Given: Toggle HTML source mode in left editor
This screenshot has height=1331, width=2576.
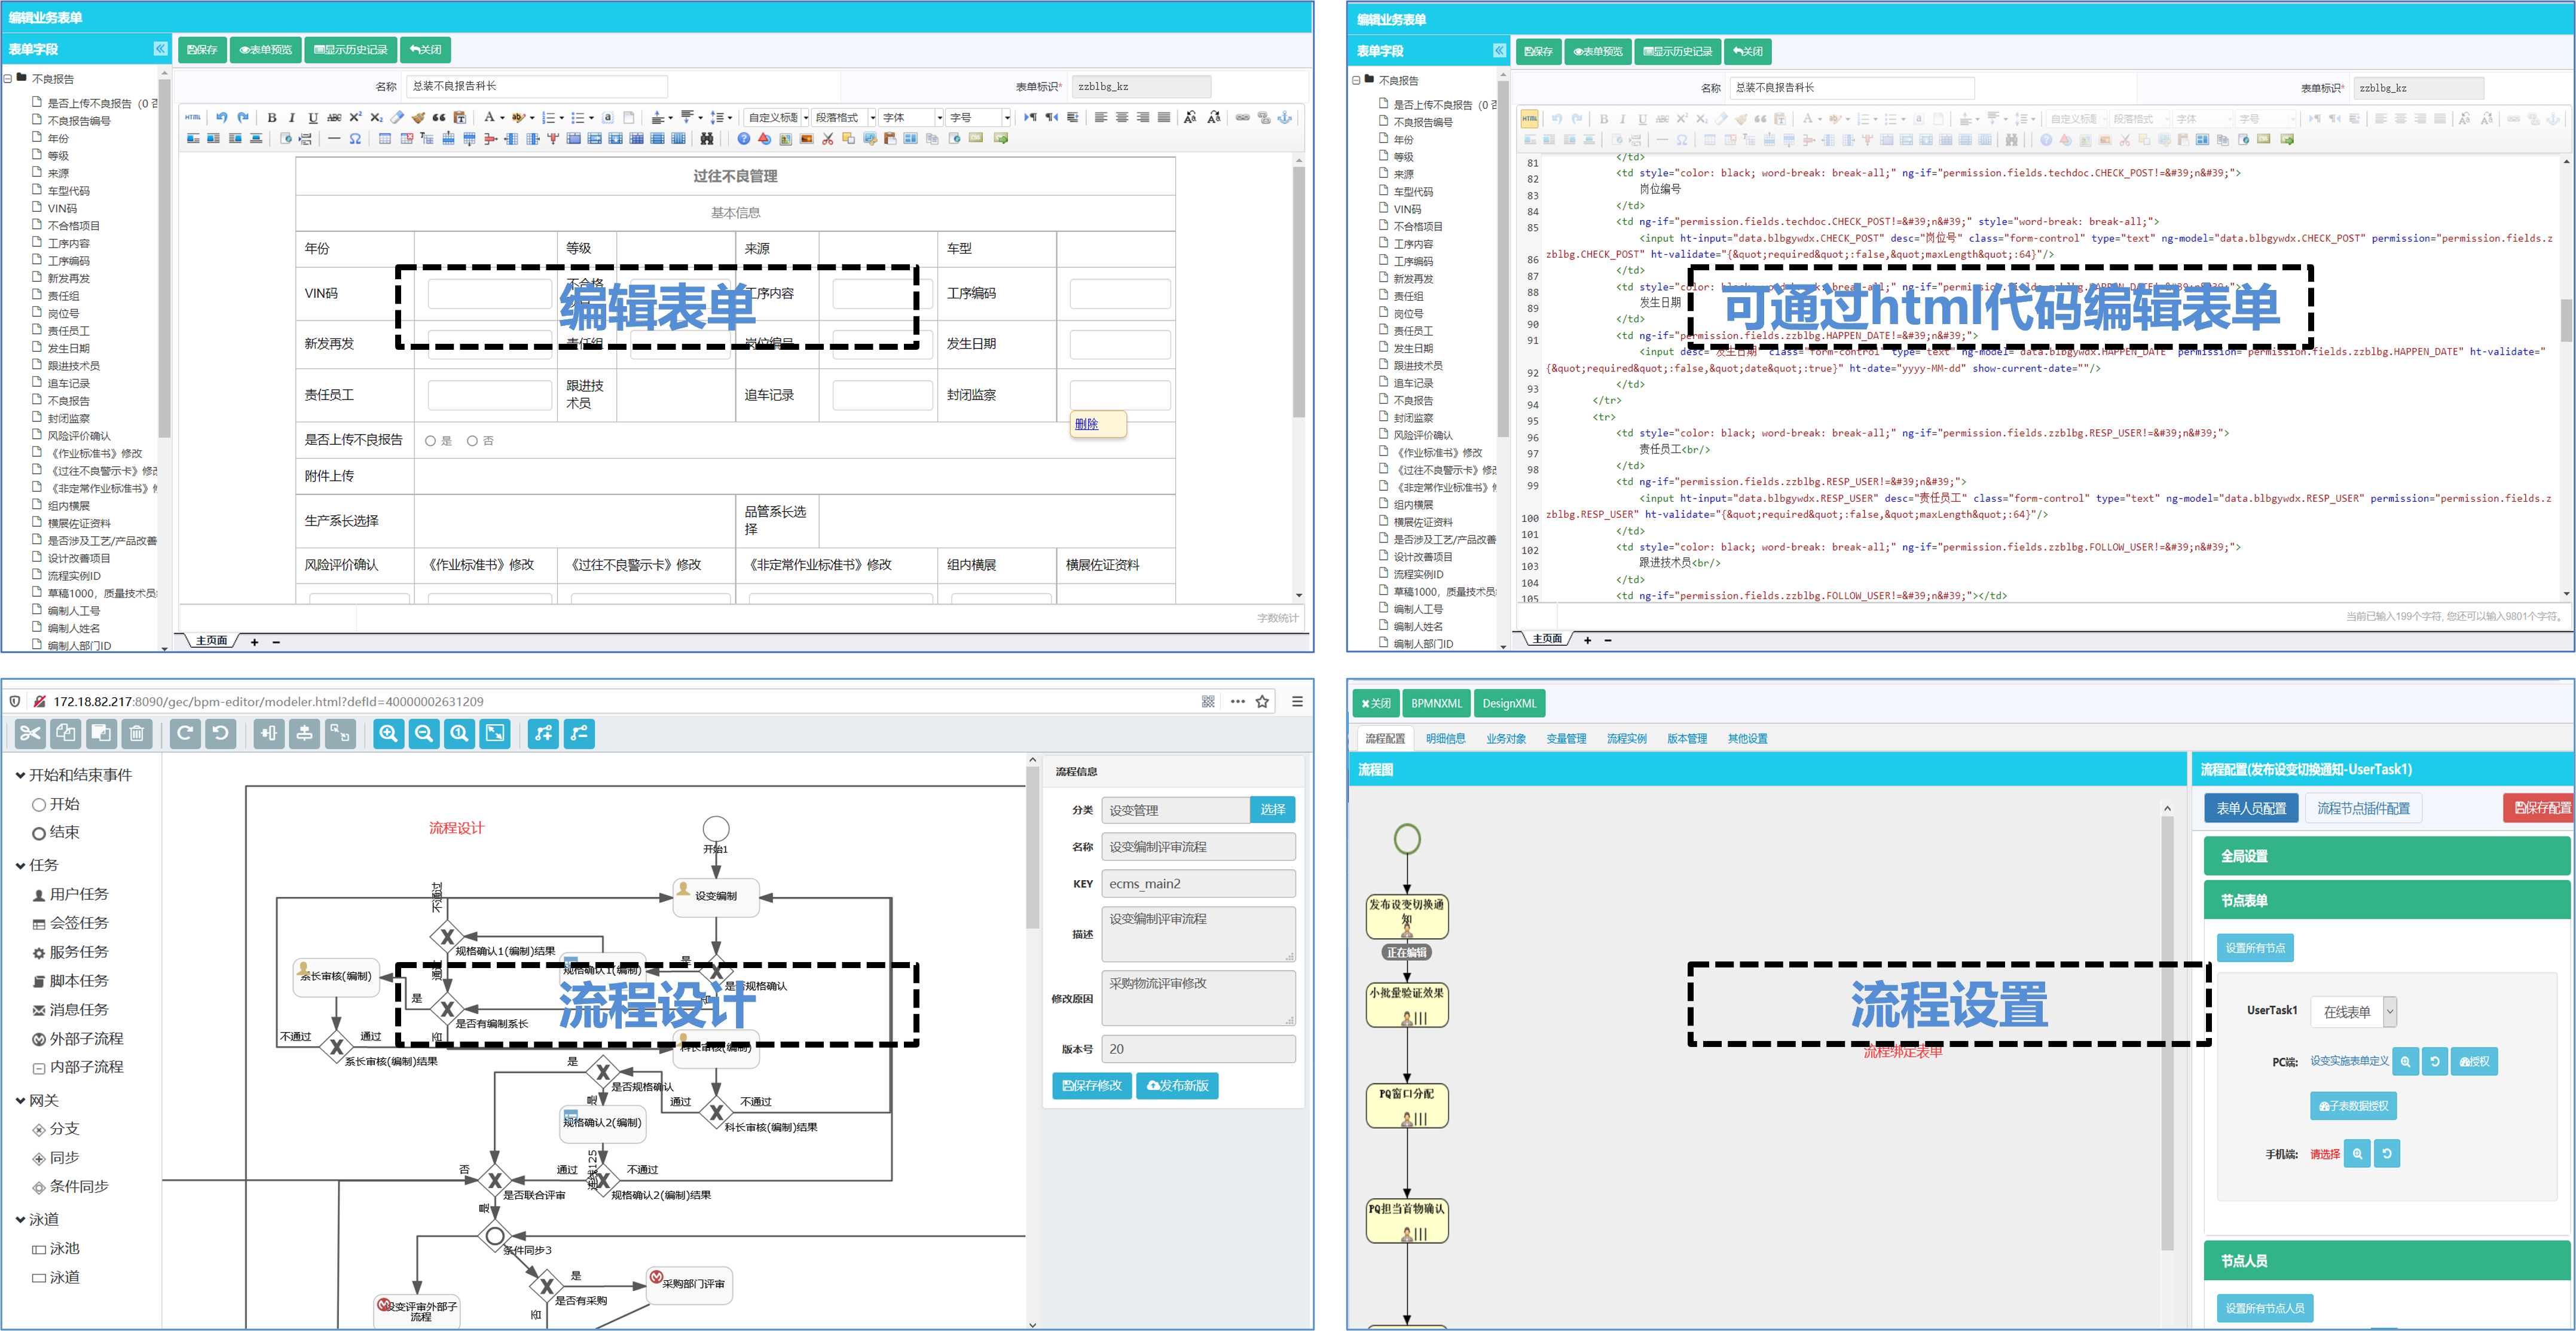Looking at the screenshot, I should tap(193, 117).
